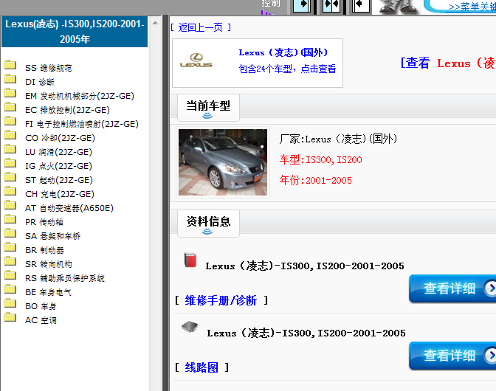Select RS 辅助乘员保护系统 entry
Viewport: 496px width, 391px height.
pyautogui.click(x=65, y=278)
